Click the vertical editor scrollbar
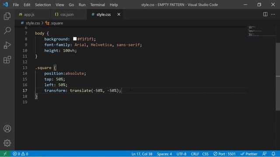This screenshot has height=157, width=280. pyautogui.click(x=278, y=77)
